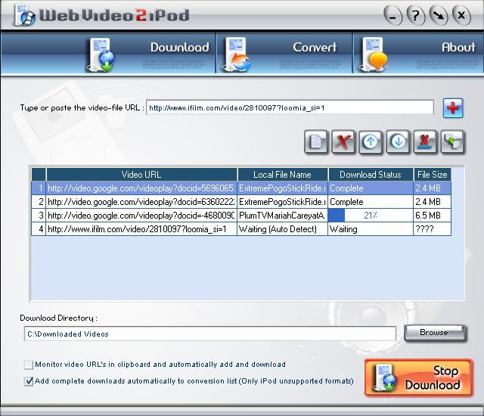Enable Monitor video URL's in clipboard checkbox
Screen dimensions: 484x416
[29, 365]
